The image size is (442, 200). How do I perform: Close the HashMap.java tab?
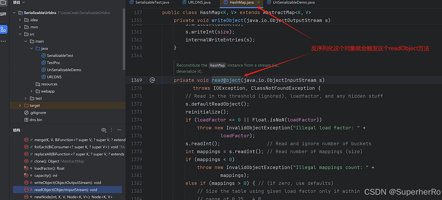[x=258, y=2]
